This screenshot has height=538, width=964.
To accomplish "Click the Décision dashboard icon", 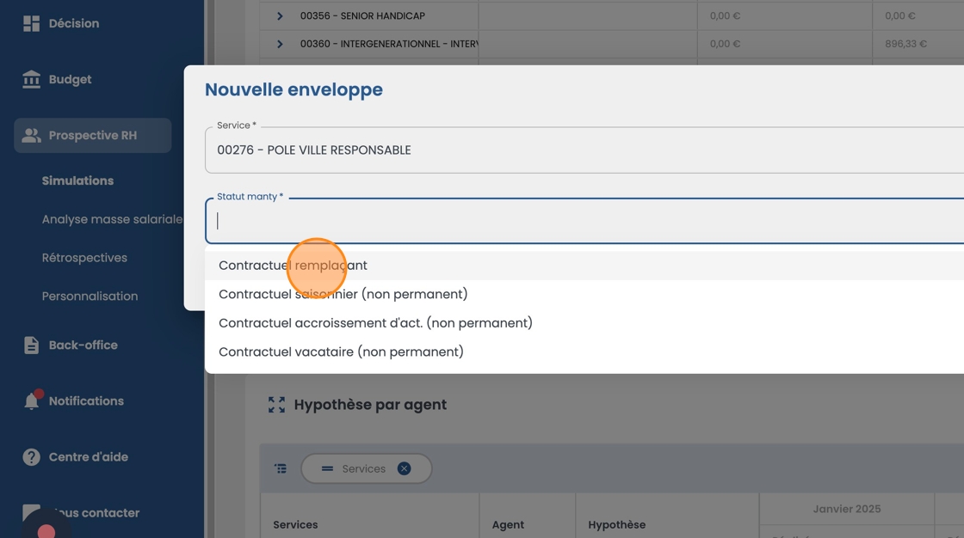I will point(32,23).
